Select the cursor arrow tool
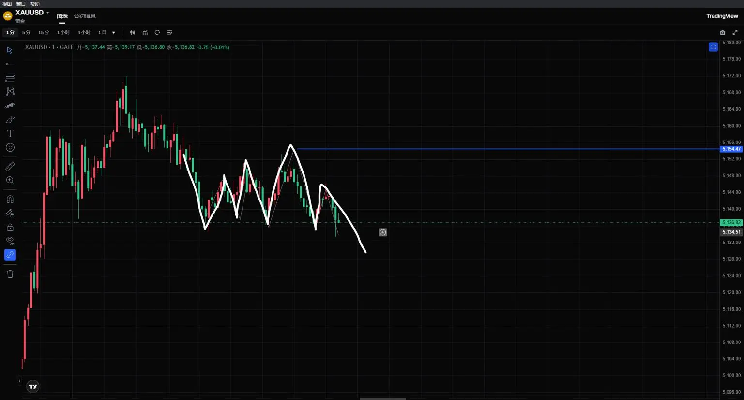The height and width of the screenshot is (400, 744). click(x=10, y=50)
